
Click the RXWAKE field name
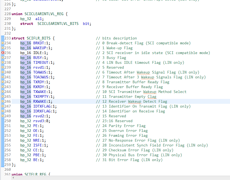coord(40,101)
